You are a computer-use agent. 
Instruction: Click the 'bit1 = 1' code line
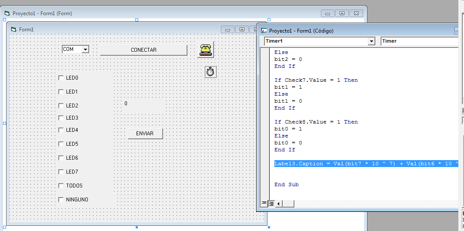point(288,87)
